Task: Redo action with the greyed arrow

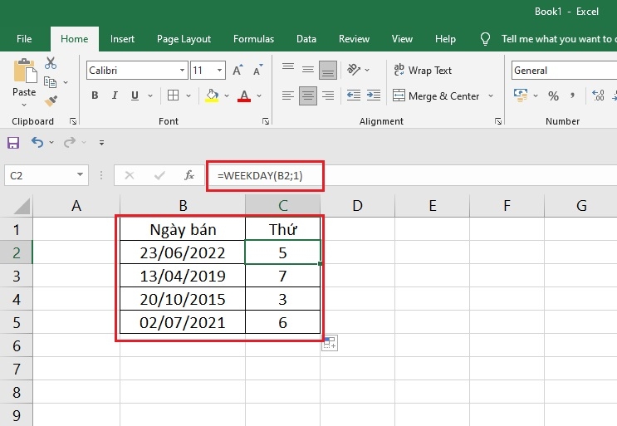Action: coord(69,142)
